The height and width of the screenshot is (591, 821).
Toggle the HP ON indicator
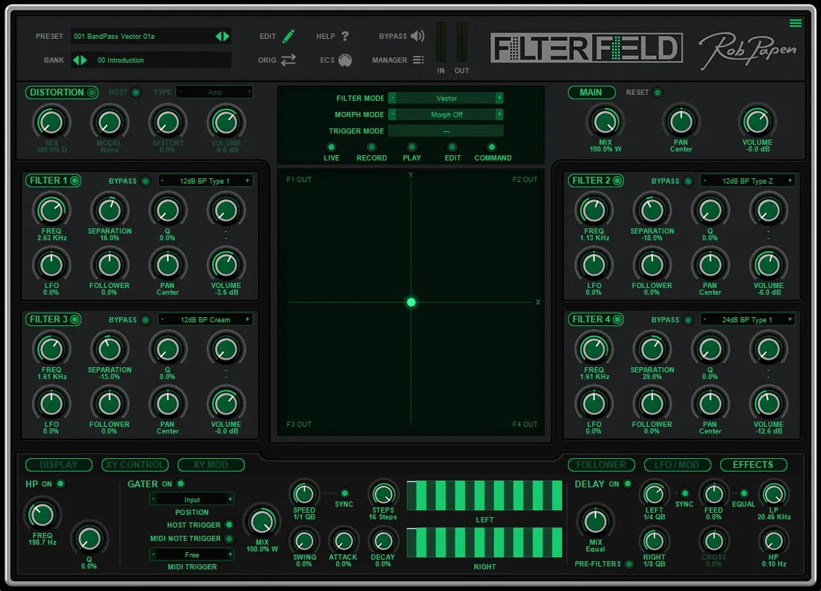60,484
